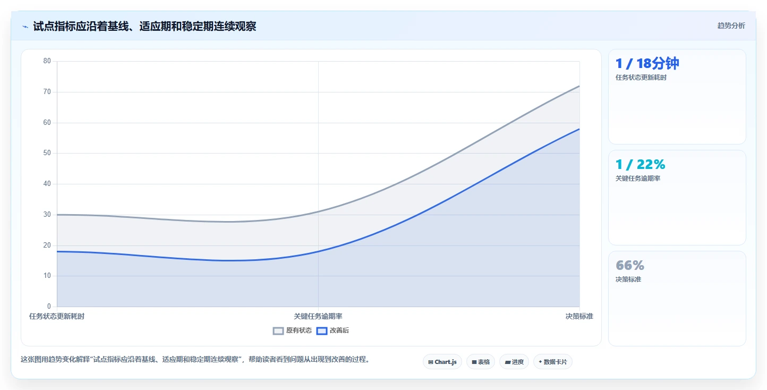Click the 决策标准 x-axis label
The height and width of the screenshot is (390, 767).
coord(579,316)
